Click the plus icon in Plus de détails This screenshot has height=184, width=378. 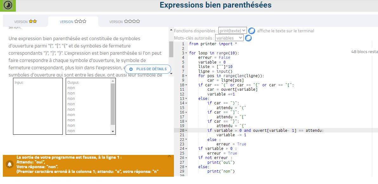click(x=131, y=69)
